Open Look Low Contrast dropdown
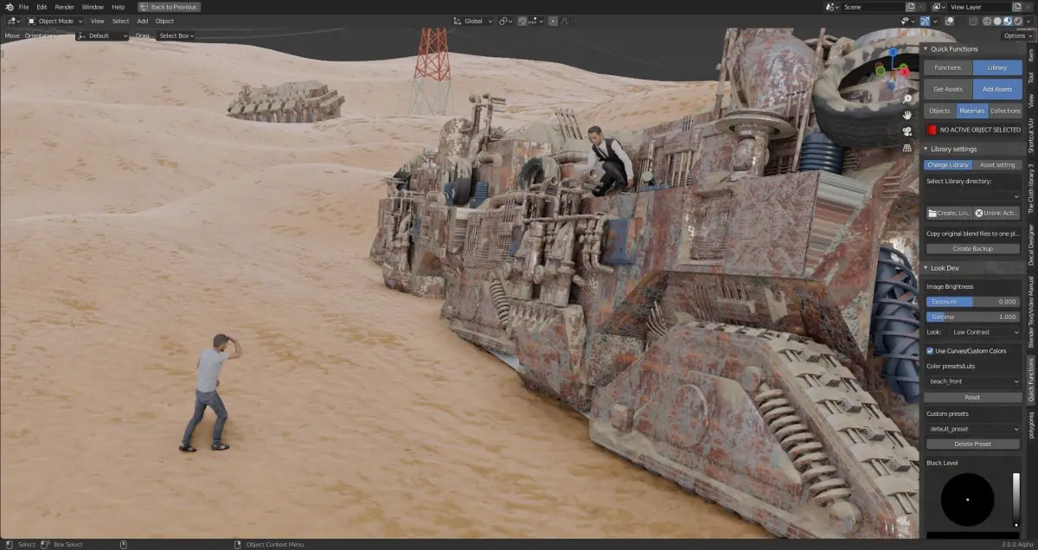 (x=985, y=332)
